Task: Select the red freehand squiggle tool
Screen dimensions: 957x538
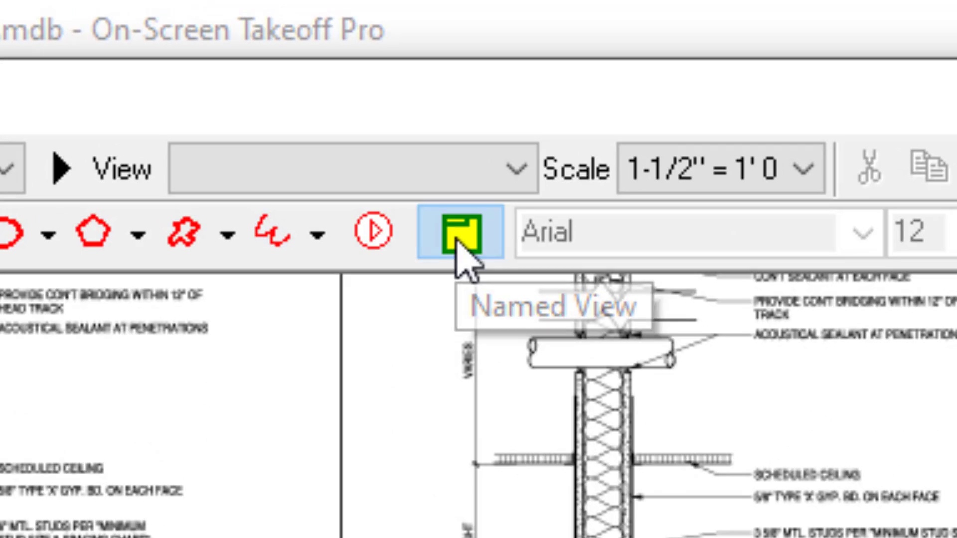Action: 272,231
